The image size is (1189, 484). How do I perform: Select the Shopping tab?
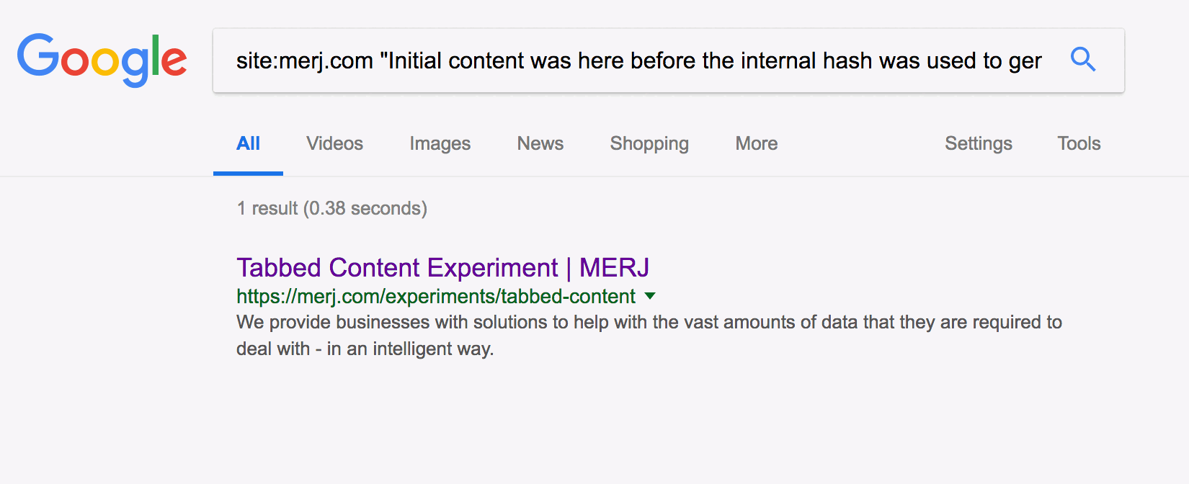coord(649,143)
